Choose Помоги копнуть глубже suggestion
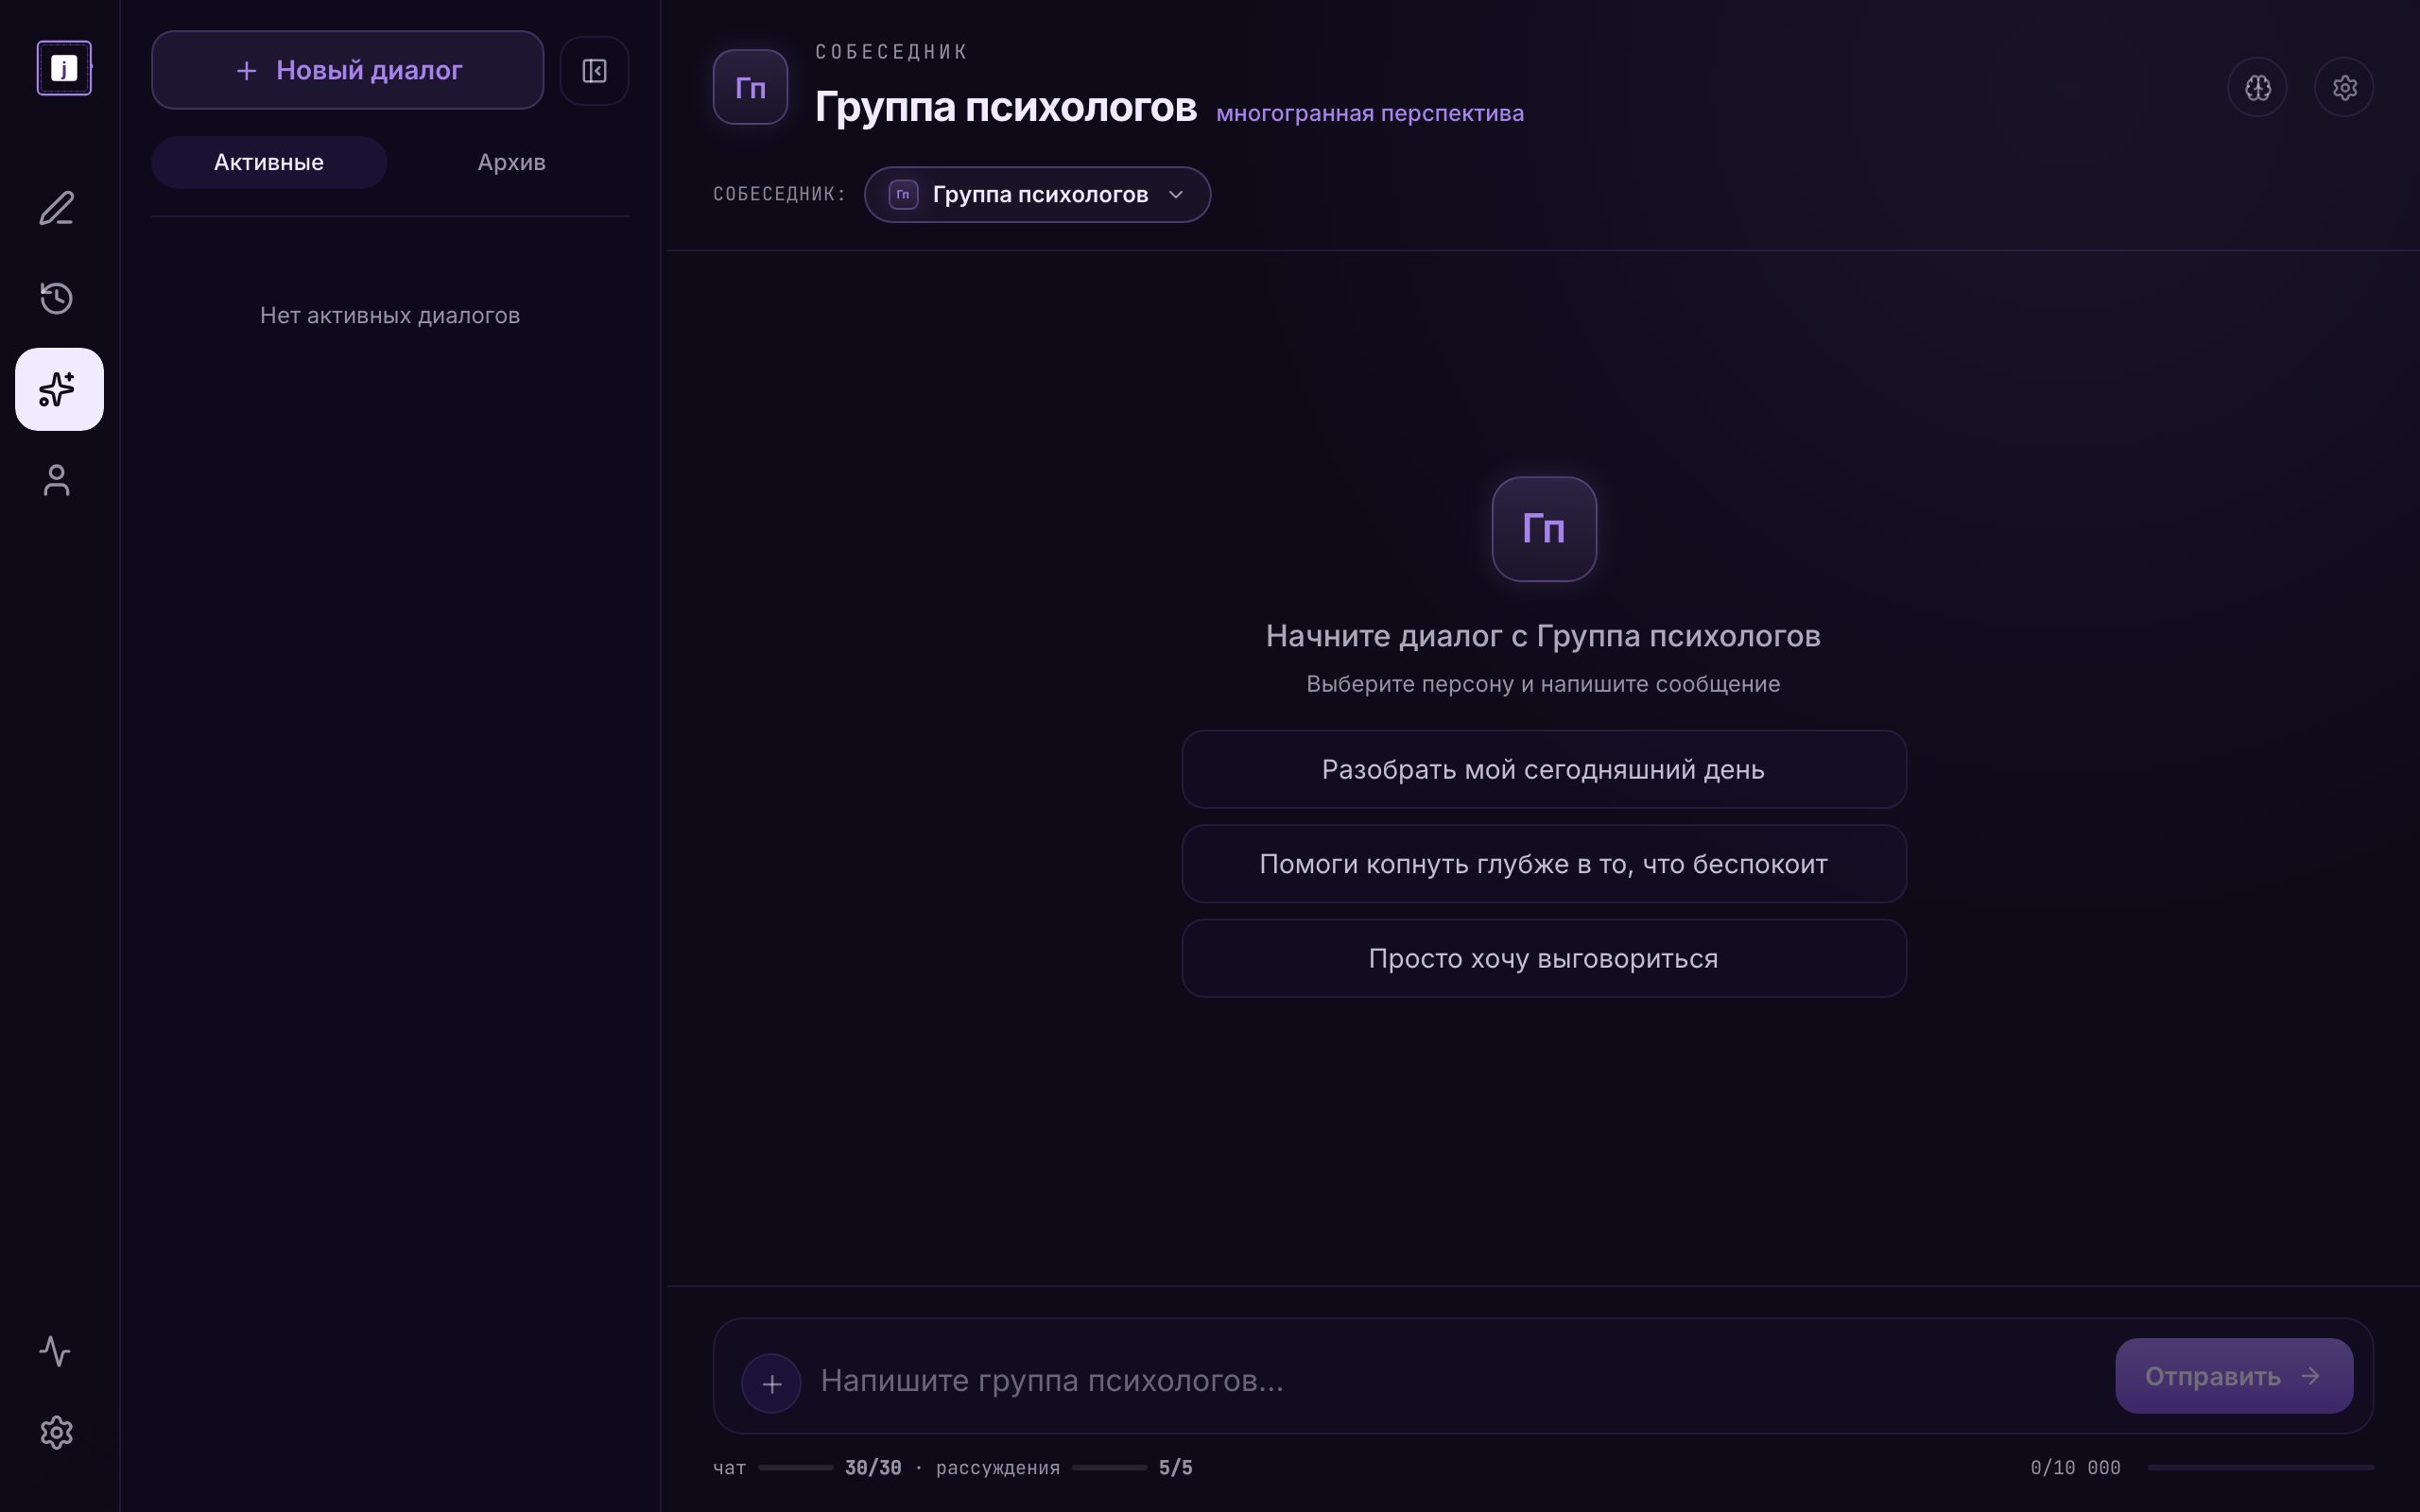Image resolution: width=2420 pixels, height=1512 pixels. 1544,864
